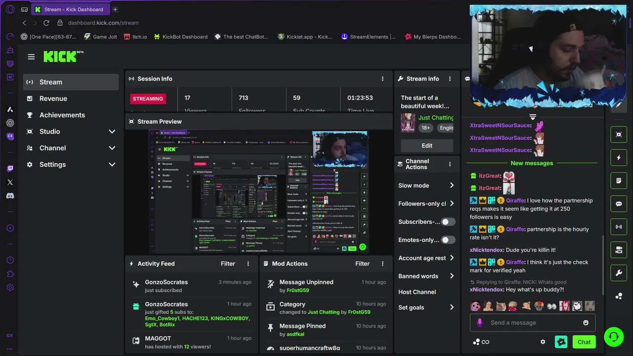Open Followers-only chat options
Viewport: 633px width, 356px height.
click(x=427, y=204)
